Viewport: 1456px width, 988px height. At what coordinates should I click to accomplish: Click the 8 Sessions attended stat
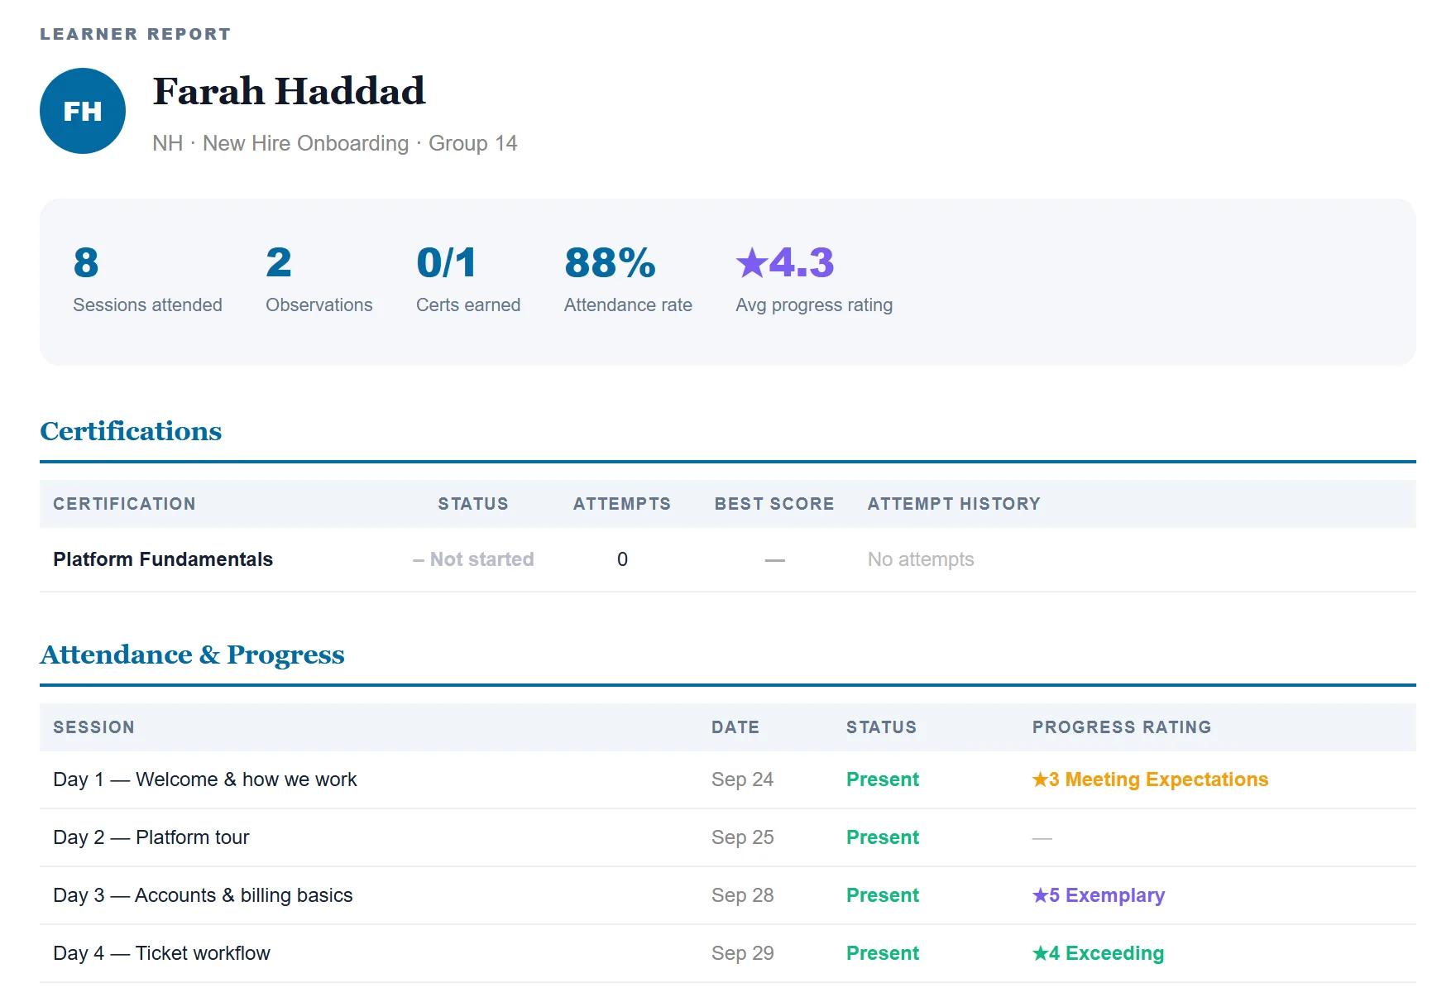(x=147, y=280)
